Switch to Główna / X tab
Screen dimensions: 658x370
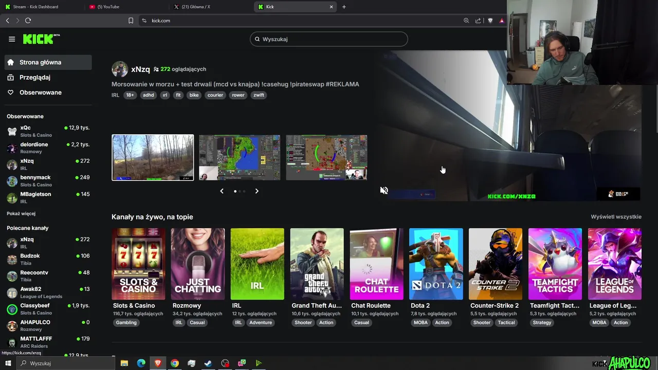click(211, 7)
